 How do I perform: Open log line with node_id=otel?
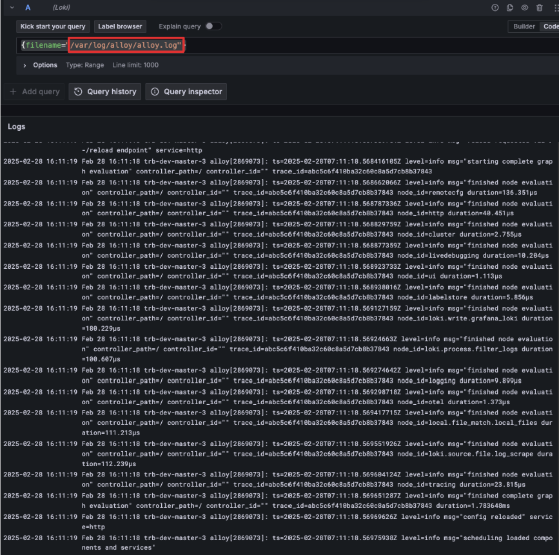[x=278, y=396]
